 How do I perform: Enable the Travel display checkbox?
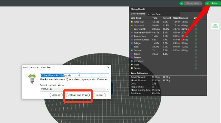pos(196,54)
